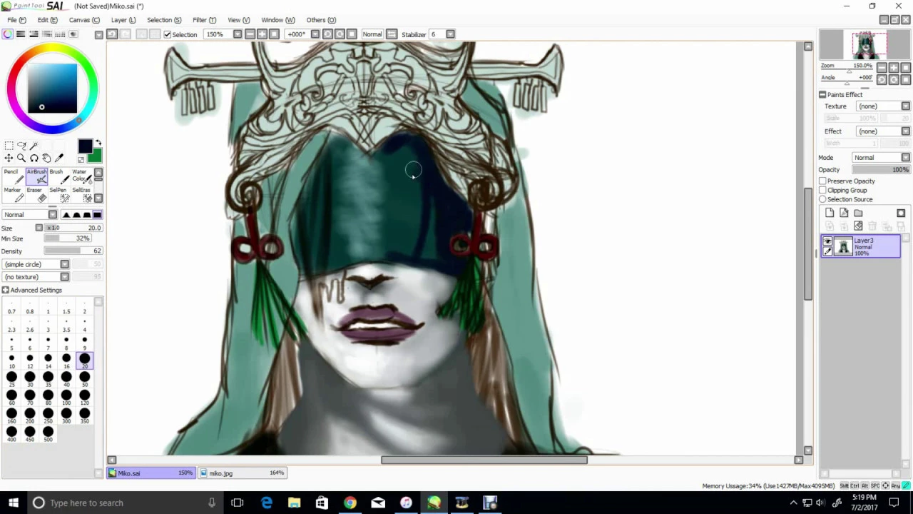This screenshot has height=514, width=913.
Task: Adjust the brush Density slider
Action: pyautogui.click(x=73, y=251)
